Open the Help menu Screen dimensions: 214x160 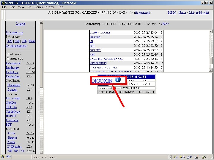pos(60,7)
